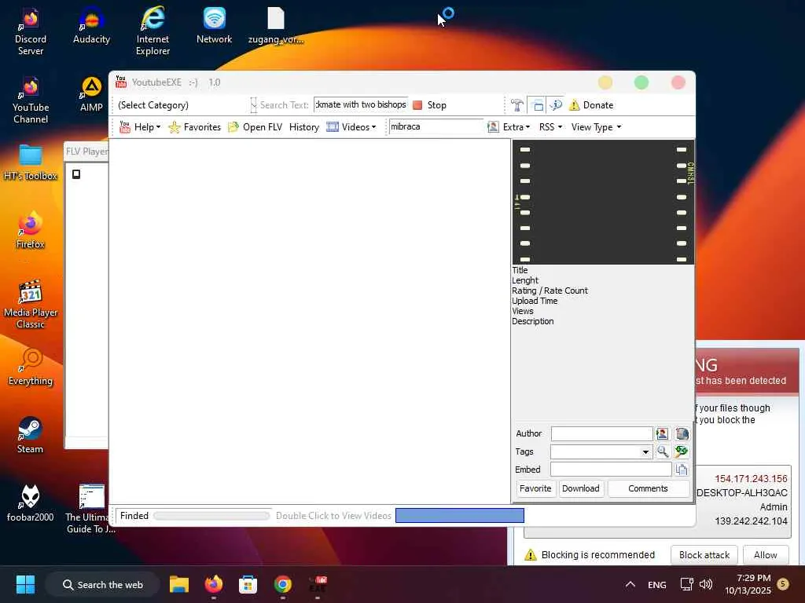
Task: Click the green refresh tags icon
Action: [x=682, y=451]
